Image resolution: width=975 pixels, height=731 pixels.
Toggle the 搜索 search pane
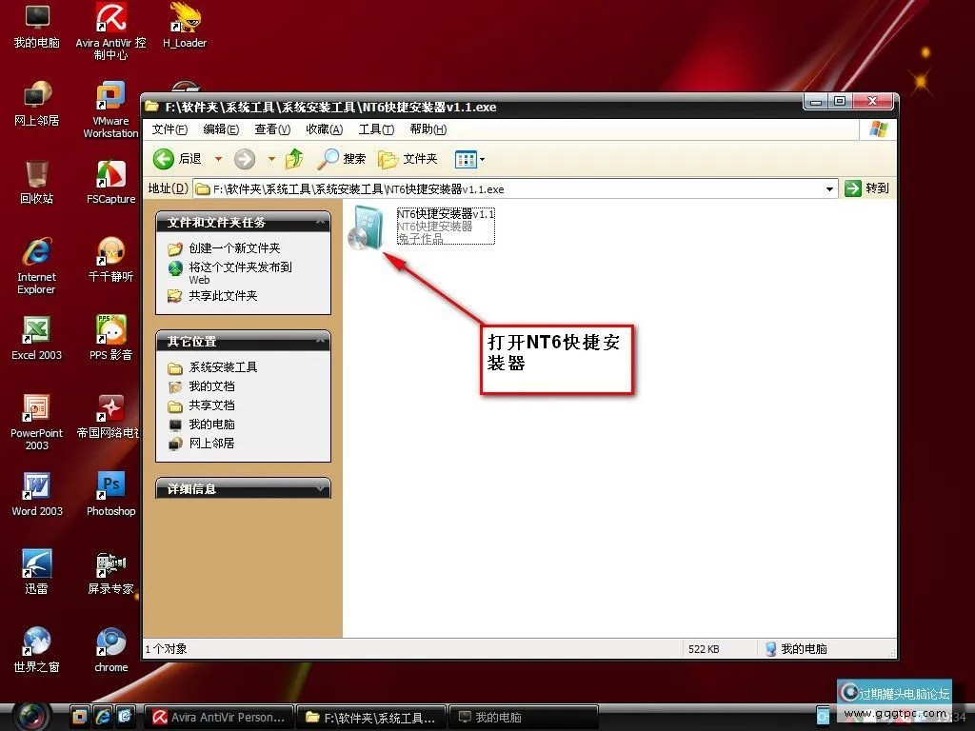[340, 159]
